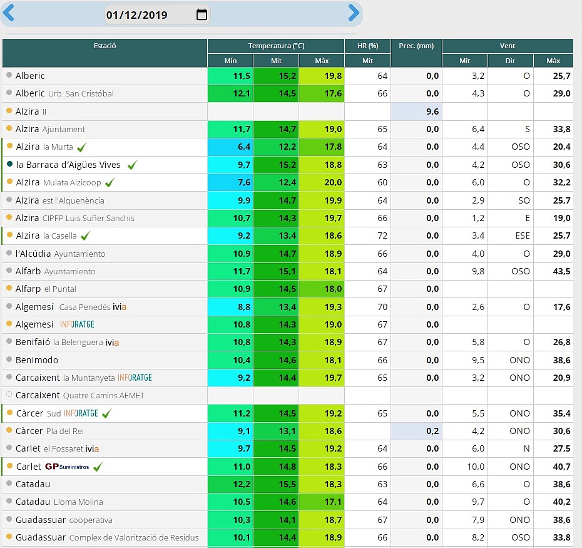Click the check mark beside Alzira Mulata Alzicoop
This screenshot has width=582, height=548.
coord(110,182)
